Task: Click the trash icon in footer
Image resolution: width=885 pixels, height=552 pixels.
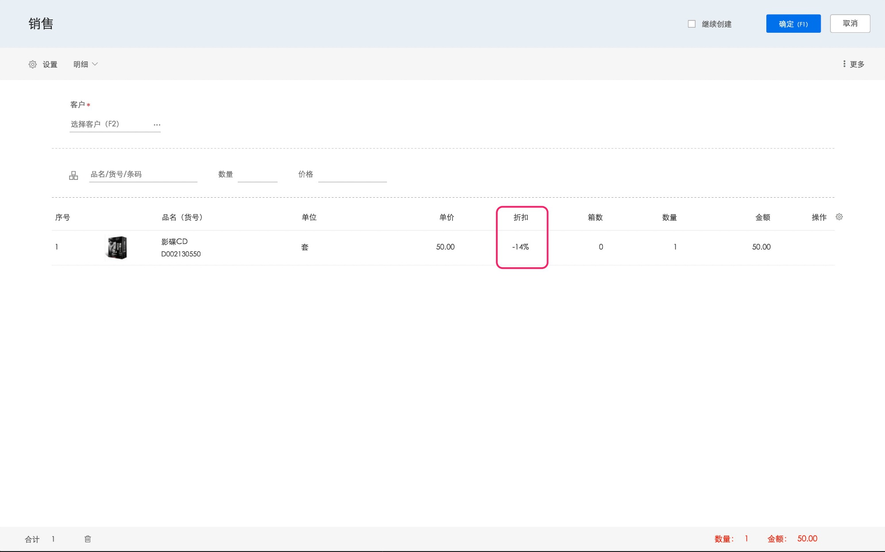Action: 88,539
